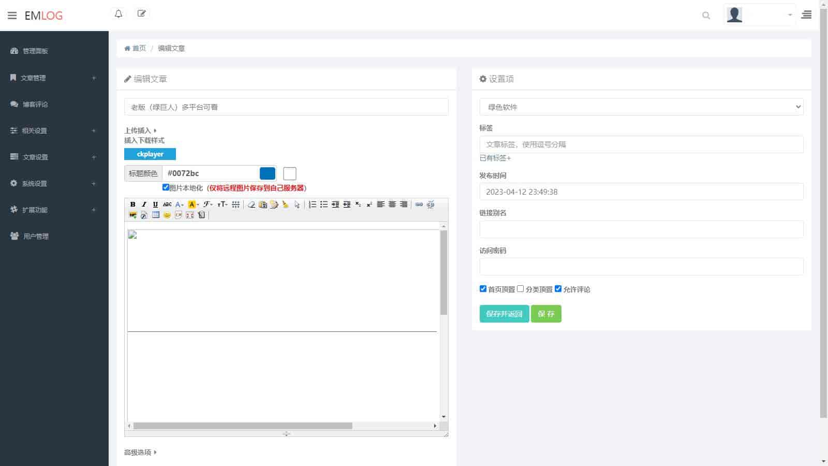Viewport: 828px width, 466px height.
Task: Click the paste as plain text icon
Action: [x=263, y=205]
